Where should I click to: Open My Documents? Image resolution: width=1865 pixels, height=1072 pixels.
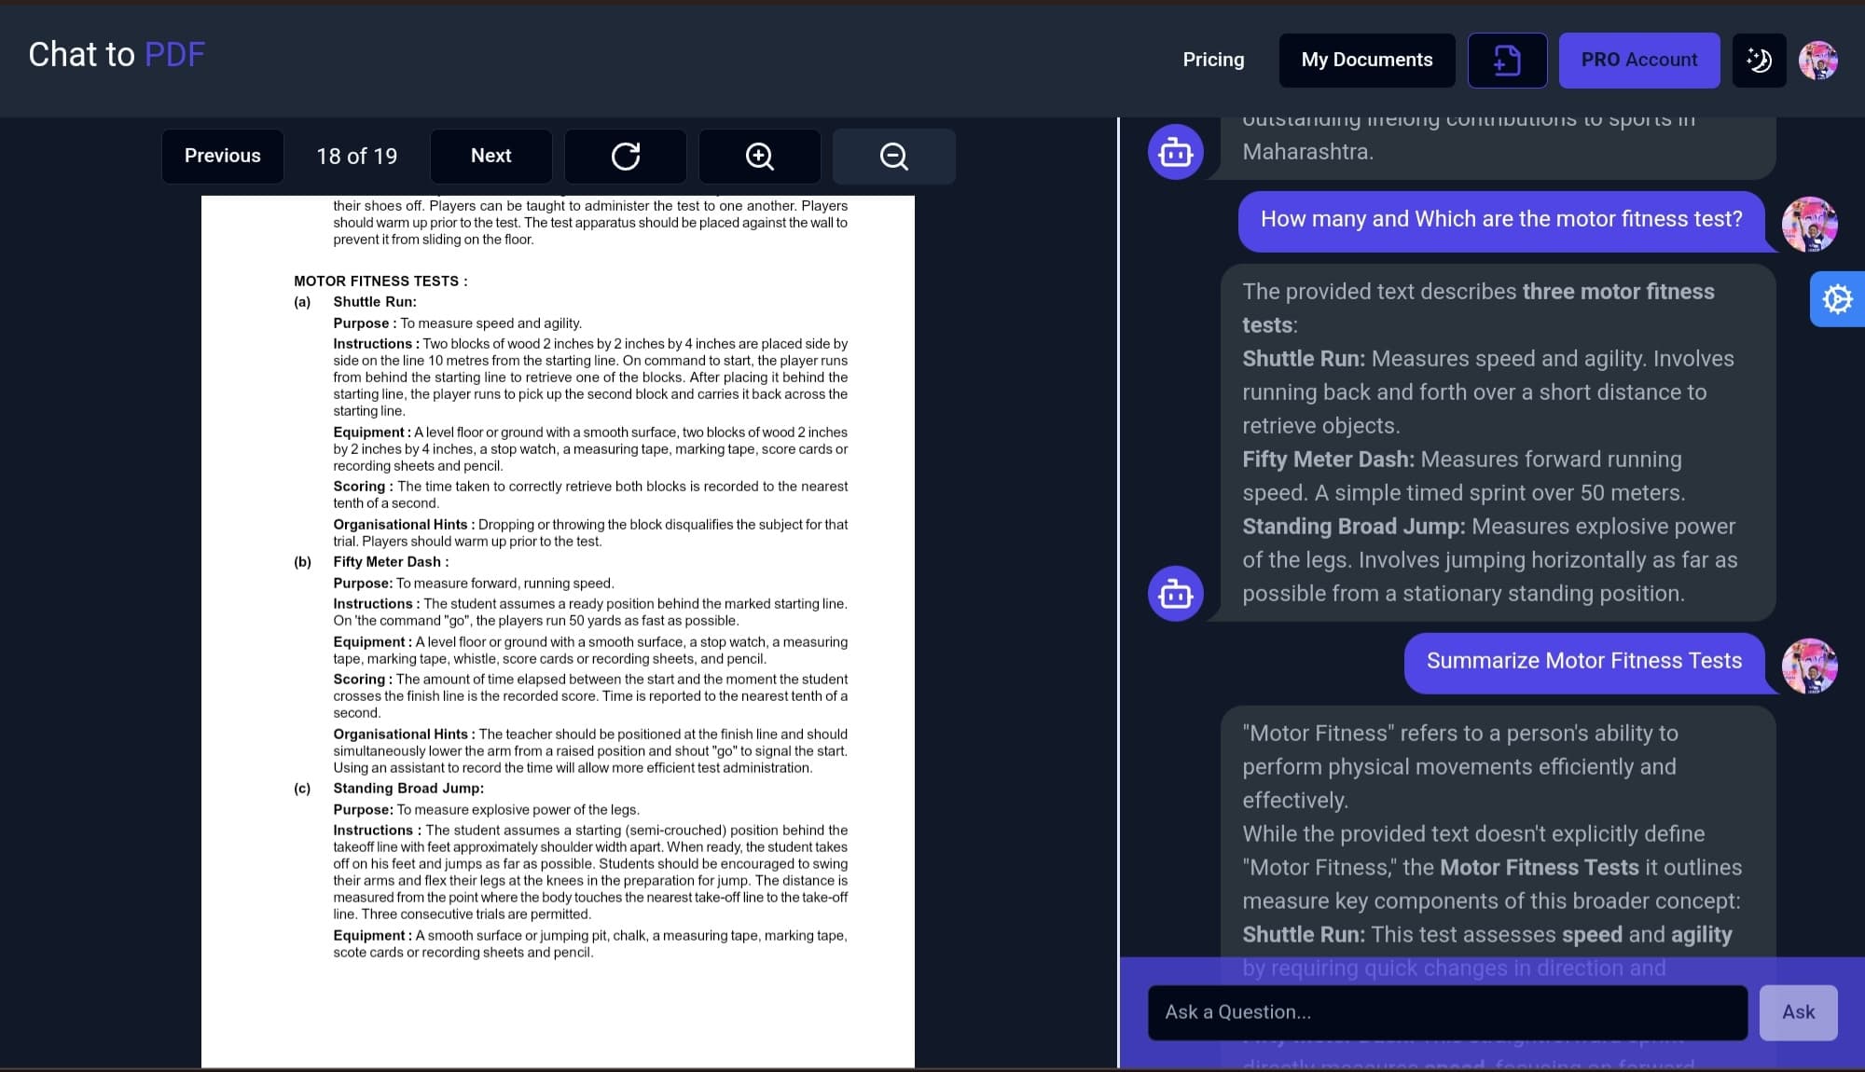[x=1366, y=60]
